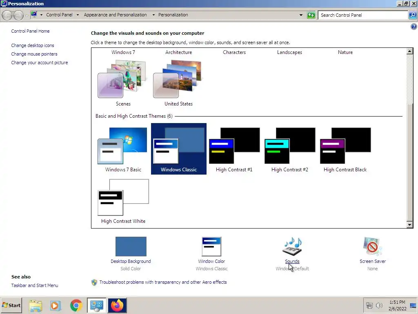Click the Window Color link
The height and width of the screenshot is (314, 418).
tap(211, 261)
